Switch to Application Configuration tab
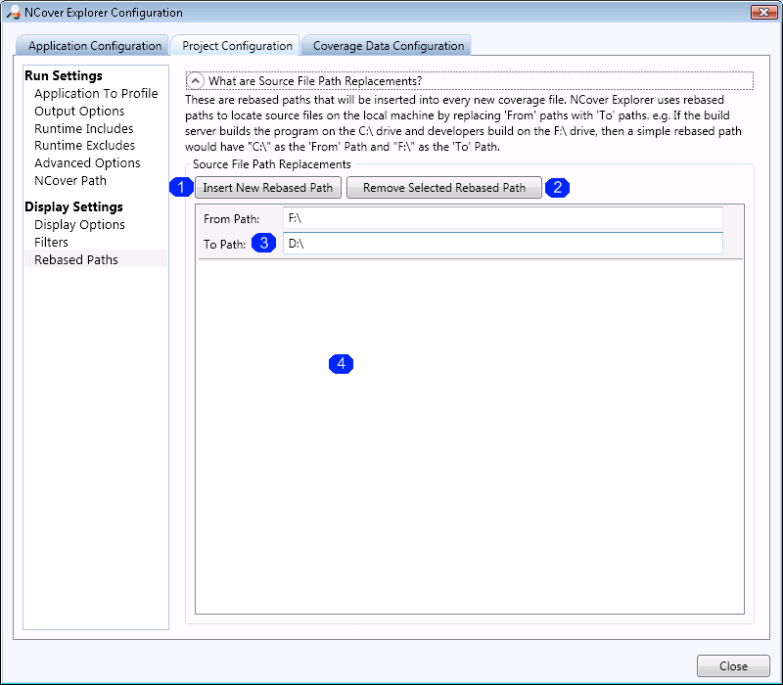 point(92,46)
